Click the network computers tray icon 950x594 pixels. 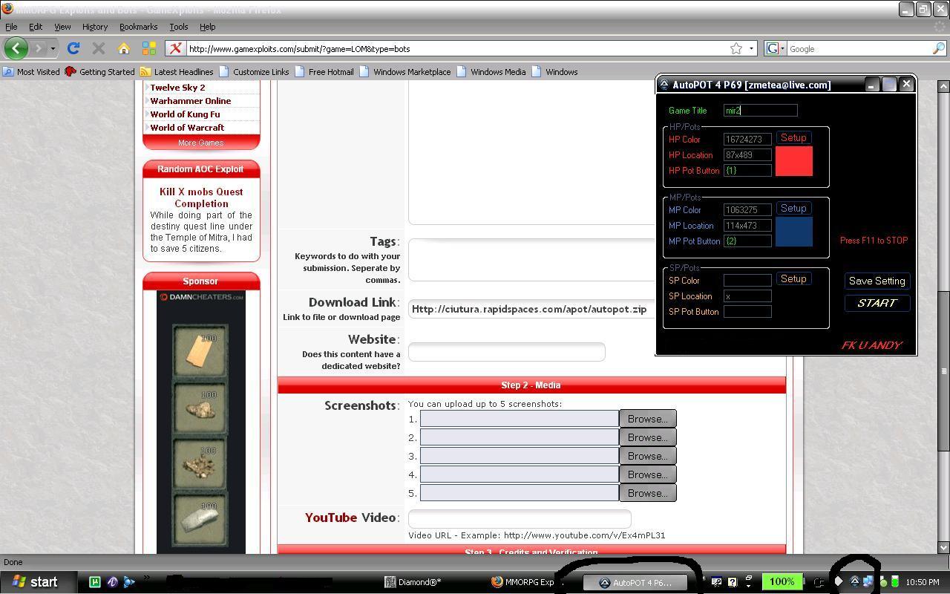(868, 582)
